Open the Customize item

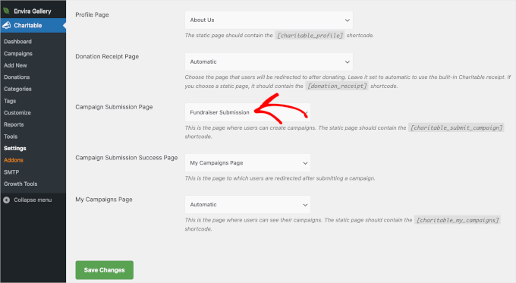pyautogui.click(x=17, y=112)
